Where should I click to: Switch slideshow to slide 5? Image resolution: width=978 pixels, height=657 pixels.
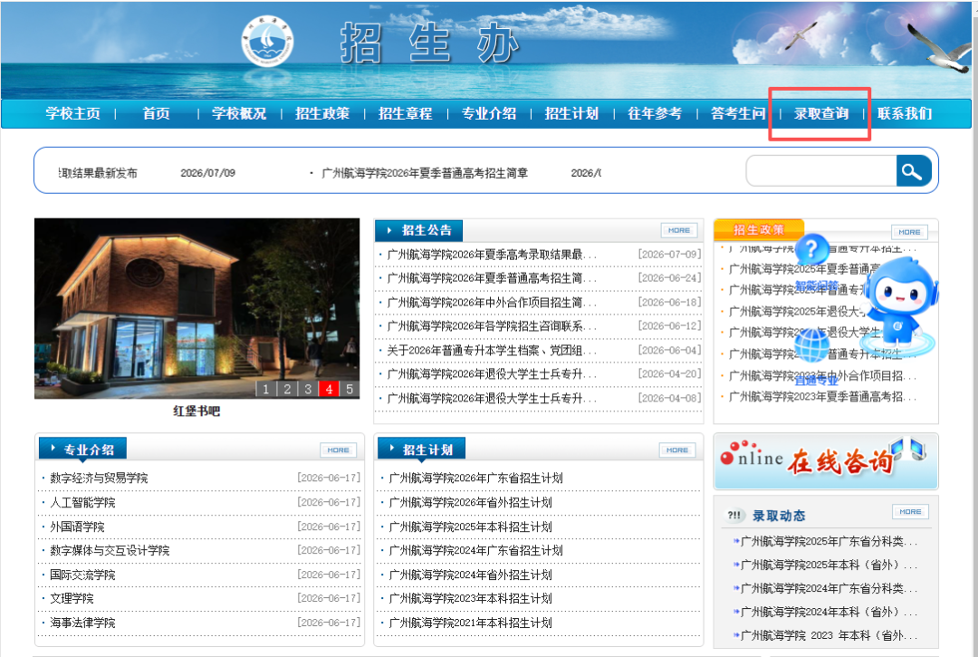(350, 390)
